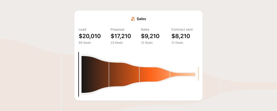The image size is (277, 111).
Task: Select the $9,210 Sales amount
Action: click(150, 36)
